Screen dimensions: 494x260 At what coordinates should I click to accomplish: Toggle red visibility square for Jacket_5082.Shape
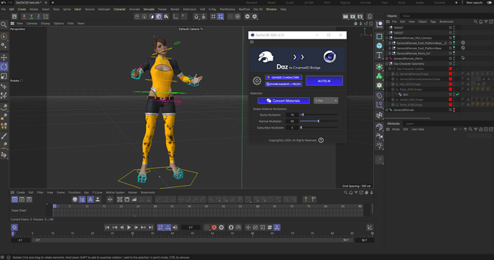pyautogui.click(x=450, y=100)
